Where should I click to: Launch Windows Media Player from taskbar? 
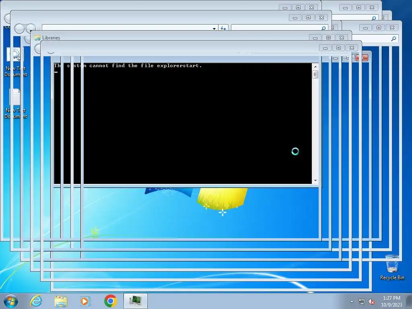coord(85,301)
